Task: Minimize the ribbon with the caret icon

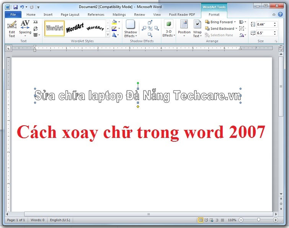Action: [x=274, y=15]
